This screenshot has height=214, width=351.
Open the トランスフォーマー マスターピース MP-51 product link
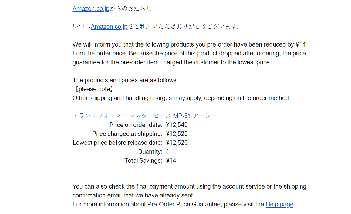click(145, 116)
